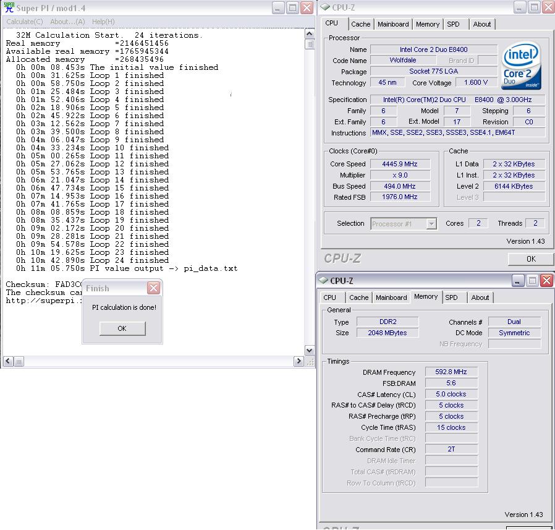This screenshot has width=555, height=530.
Task: Click the 'Loop 24 finished' log line
Action: point(92,260)
